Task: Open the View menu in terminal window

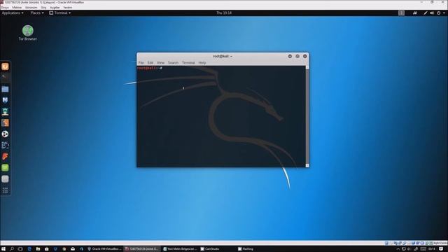Action: coord(160,62)
